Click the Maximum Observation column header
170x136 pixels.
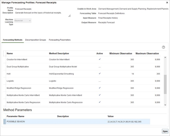pos(147,53)
